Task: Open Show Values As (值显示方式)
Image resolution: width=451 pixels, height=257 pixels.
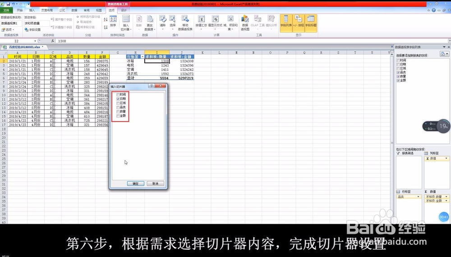Action: coord(215,23)
